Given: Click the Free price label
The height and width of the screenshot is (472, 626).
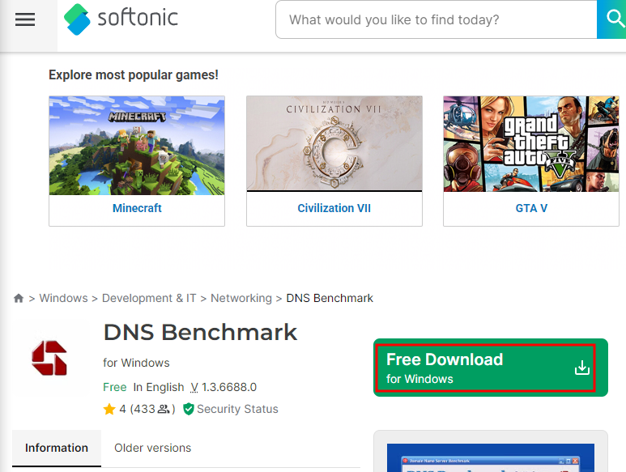Looking at the screenshot, I should click(114, 387).
